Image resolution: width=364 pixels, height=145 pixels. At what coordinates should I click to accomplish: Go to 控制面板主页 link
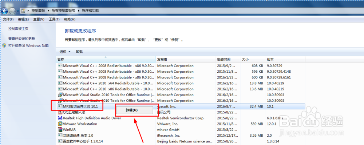[x=18, y=29]
